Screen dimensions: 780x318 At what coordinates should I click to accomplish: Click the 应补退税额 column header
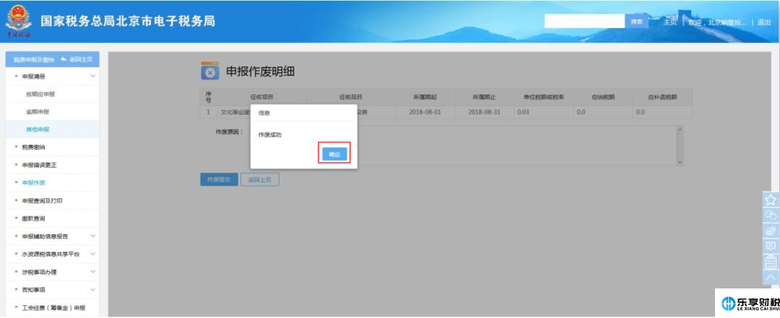tap(662, 97)
